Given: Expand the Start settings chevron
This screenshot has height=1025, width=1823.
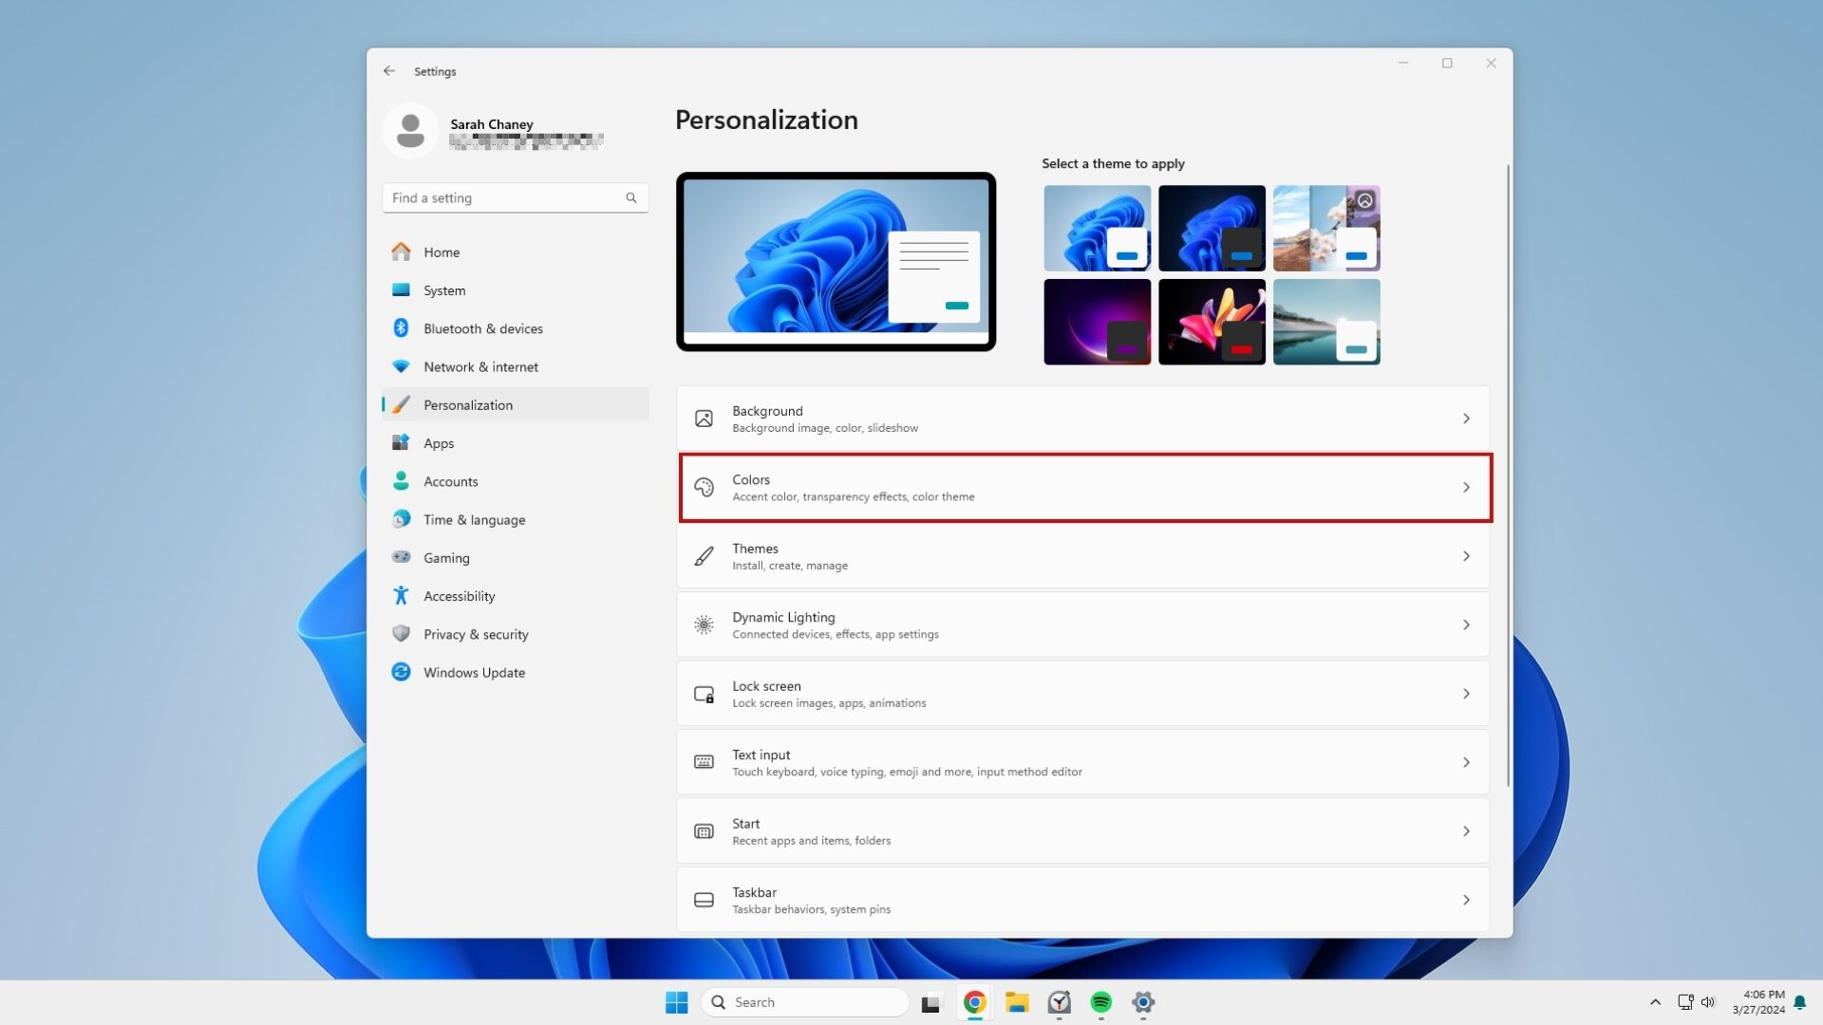Looking at the screenshot, I should pos(1466,831).
